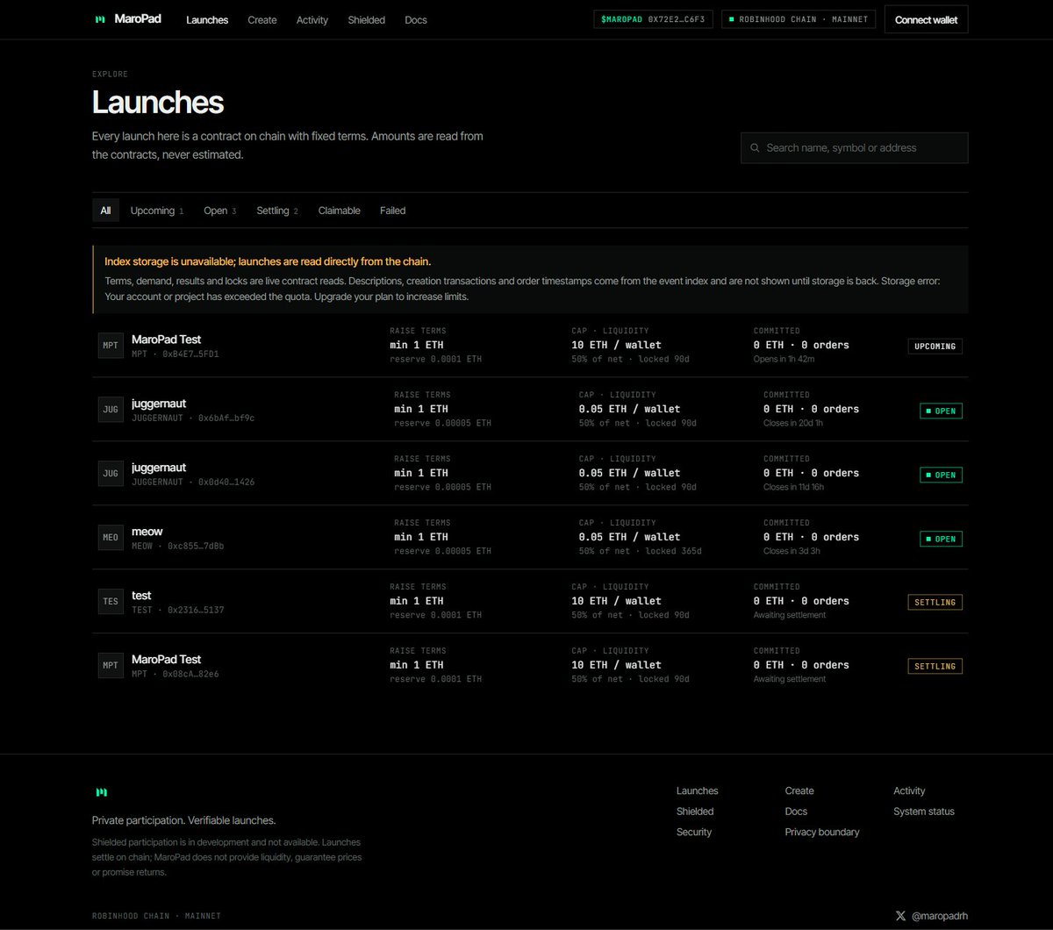The width and height of the screenshot is (1053, 930).
Task: Click "Private participation. Verifiable launches." tagline
Action: click(184, 820)
